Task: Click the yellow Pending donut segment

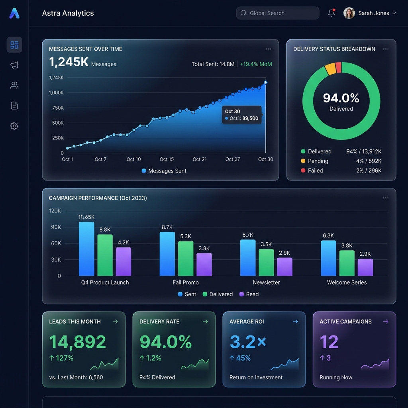Action: pyautogui.click(x=330, y=69)
